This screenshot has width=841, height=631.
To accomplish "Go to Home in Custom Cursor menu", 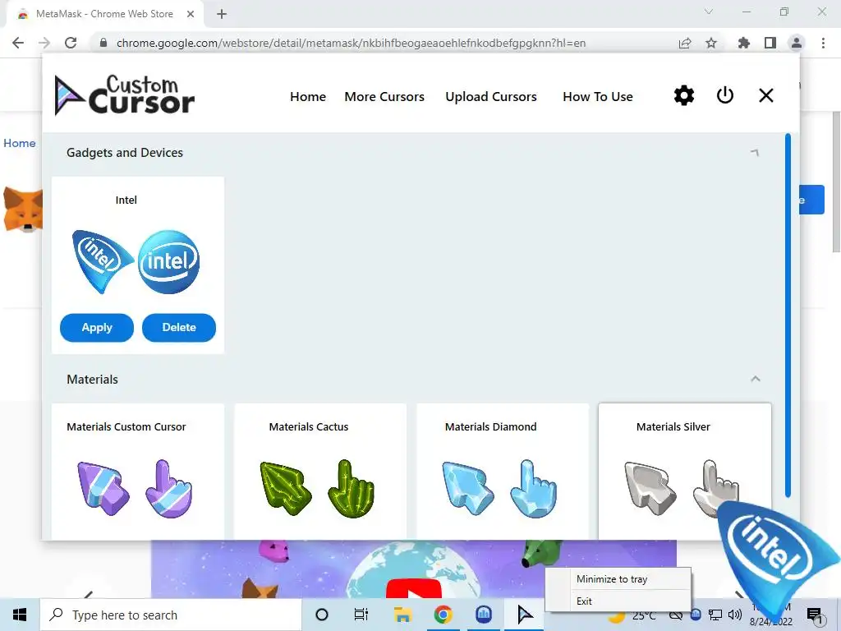I will (x=308, y=97).
